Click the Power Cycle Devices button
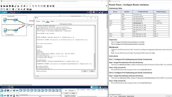Screen dimensions: 172x97 9,87
